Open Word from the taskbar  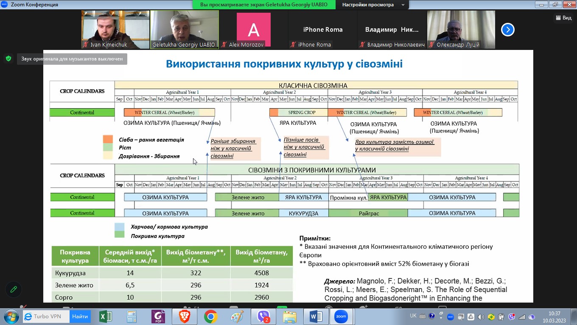point(316,317)
